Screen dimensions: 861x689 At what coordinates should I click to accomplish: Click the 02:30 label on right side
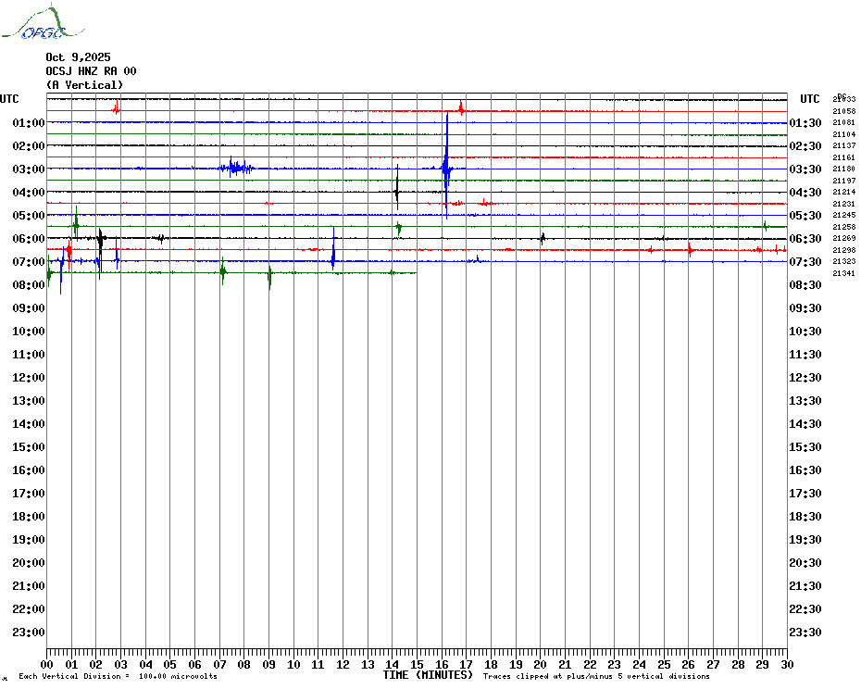[805, 145]
